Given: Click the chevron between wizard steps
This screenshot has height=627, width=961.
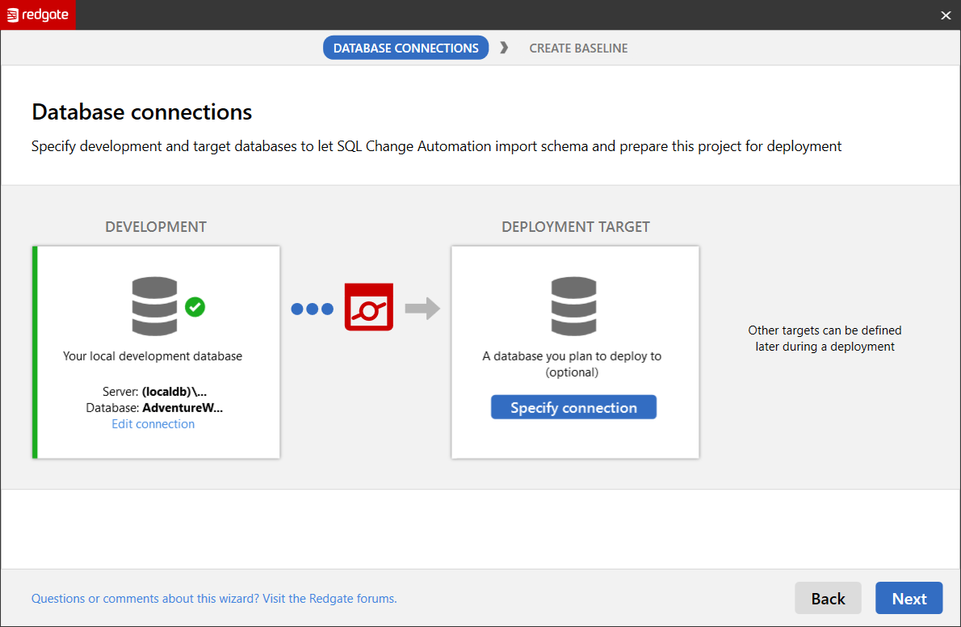Looking at the screenshot, I should (504, 48).
